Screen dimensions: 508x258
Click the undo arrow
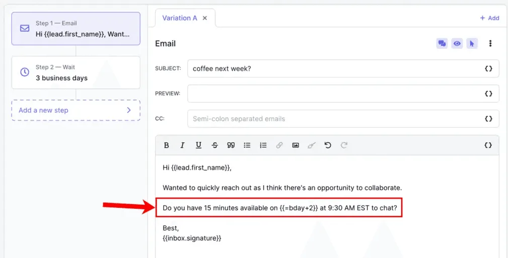[x=328, y=145]
